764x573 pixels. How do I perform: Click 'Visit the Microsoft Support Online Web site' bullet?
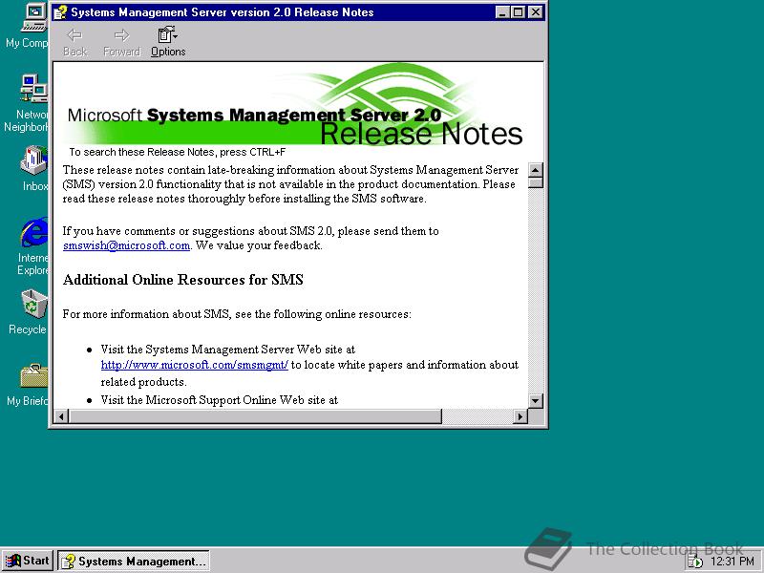click(x=220, y=400)
